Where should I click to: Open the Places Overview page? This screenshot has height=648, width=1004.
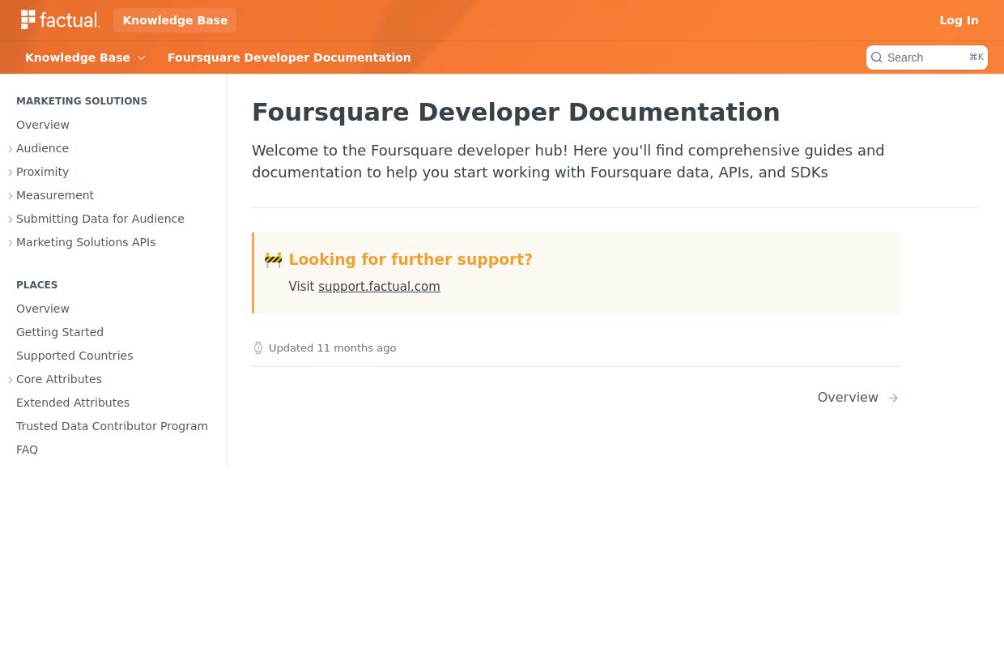43,309
